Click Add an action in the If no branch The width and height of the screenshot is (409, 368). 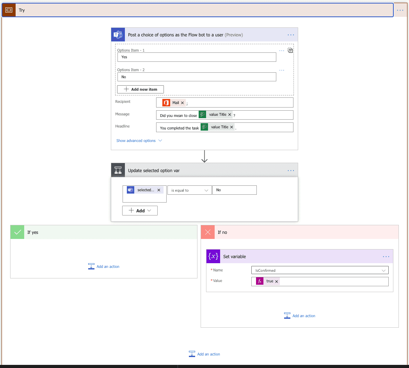(x=300, y=316)
